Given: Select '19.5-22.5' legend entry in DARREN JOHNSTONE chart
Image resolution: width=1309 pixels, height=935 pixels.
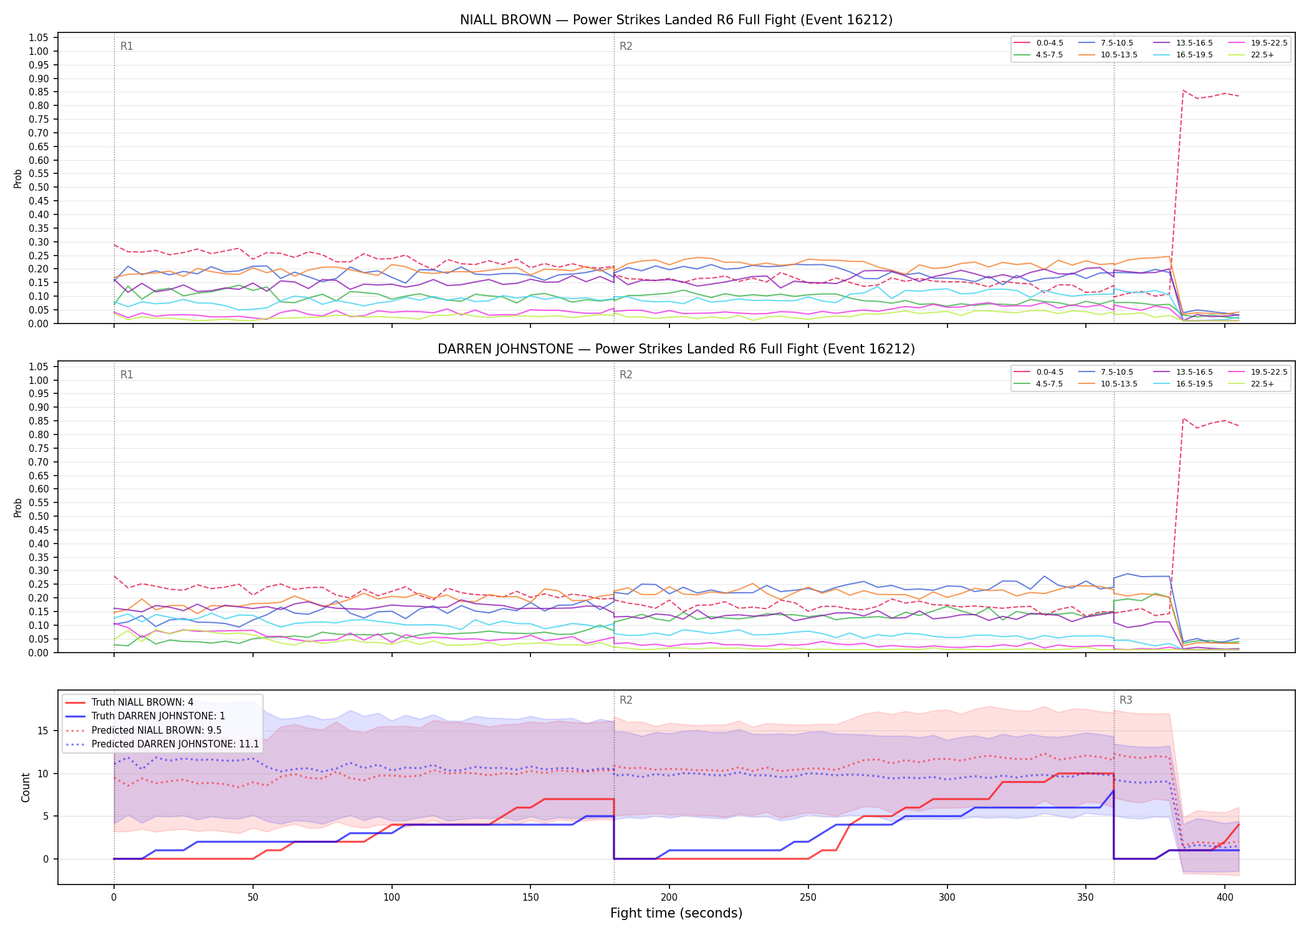Looking at the screenshot, I should click(x=1259, y=372).
